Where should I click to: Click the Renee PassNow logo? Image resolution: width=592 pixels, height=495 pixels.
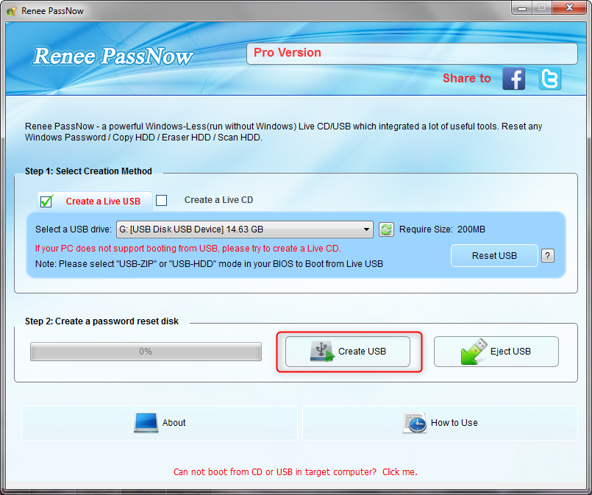click(x=113, y=57)
